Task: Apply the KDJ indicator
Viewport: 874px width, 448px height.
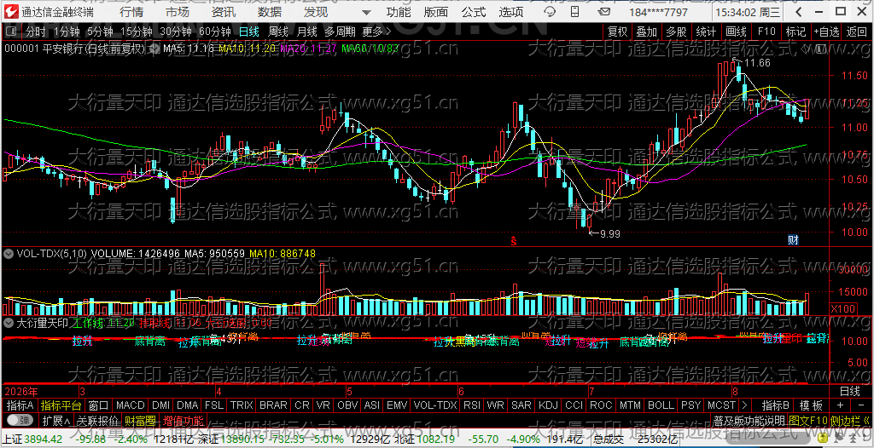Action: pyautogui.click(x=546, y=405)
